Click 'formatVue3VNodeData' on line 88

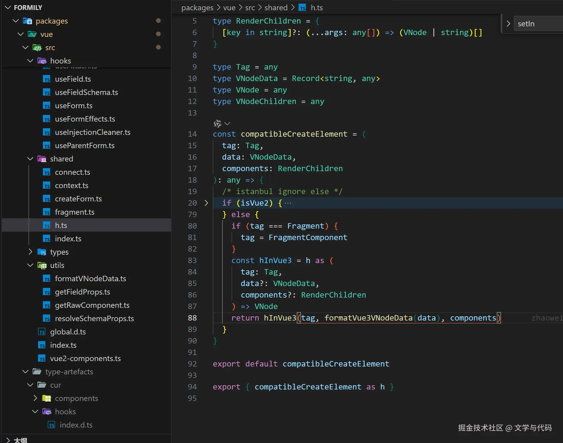click(368, 318)
